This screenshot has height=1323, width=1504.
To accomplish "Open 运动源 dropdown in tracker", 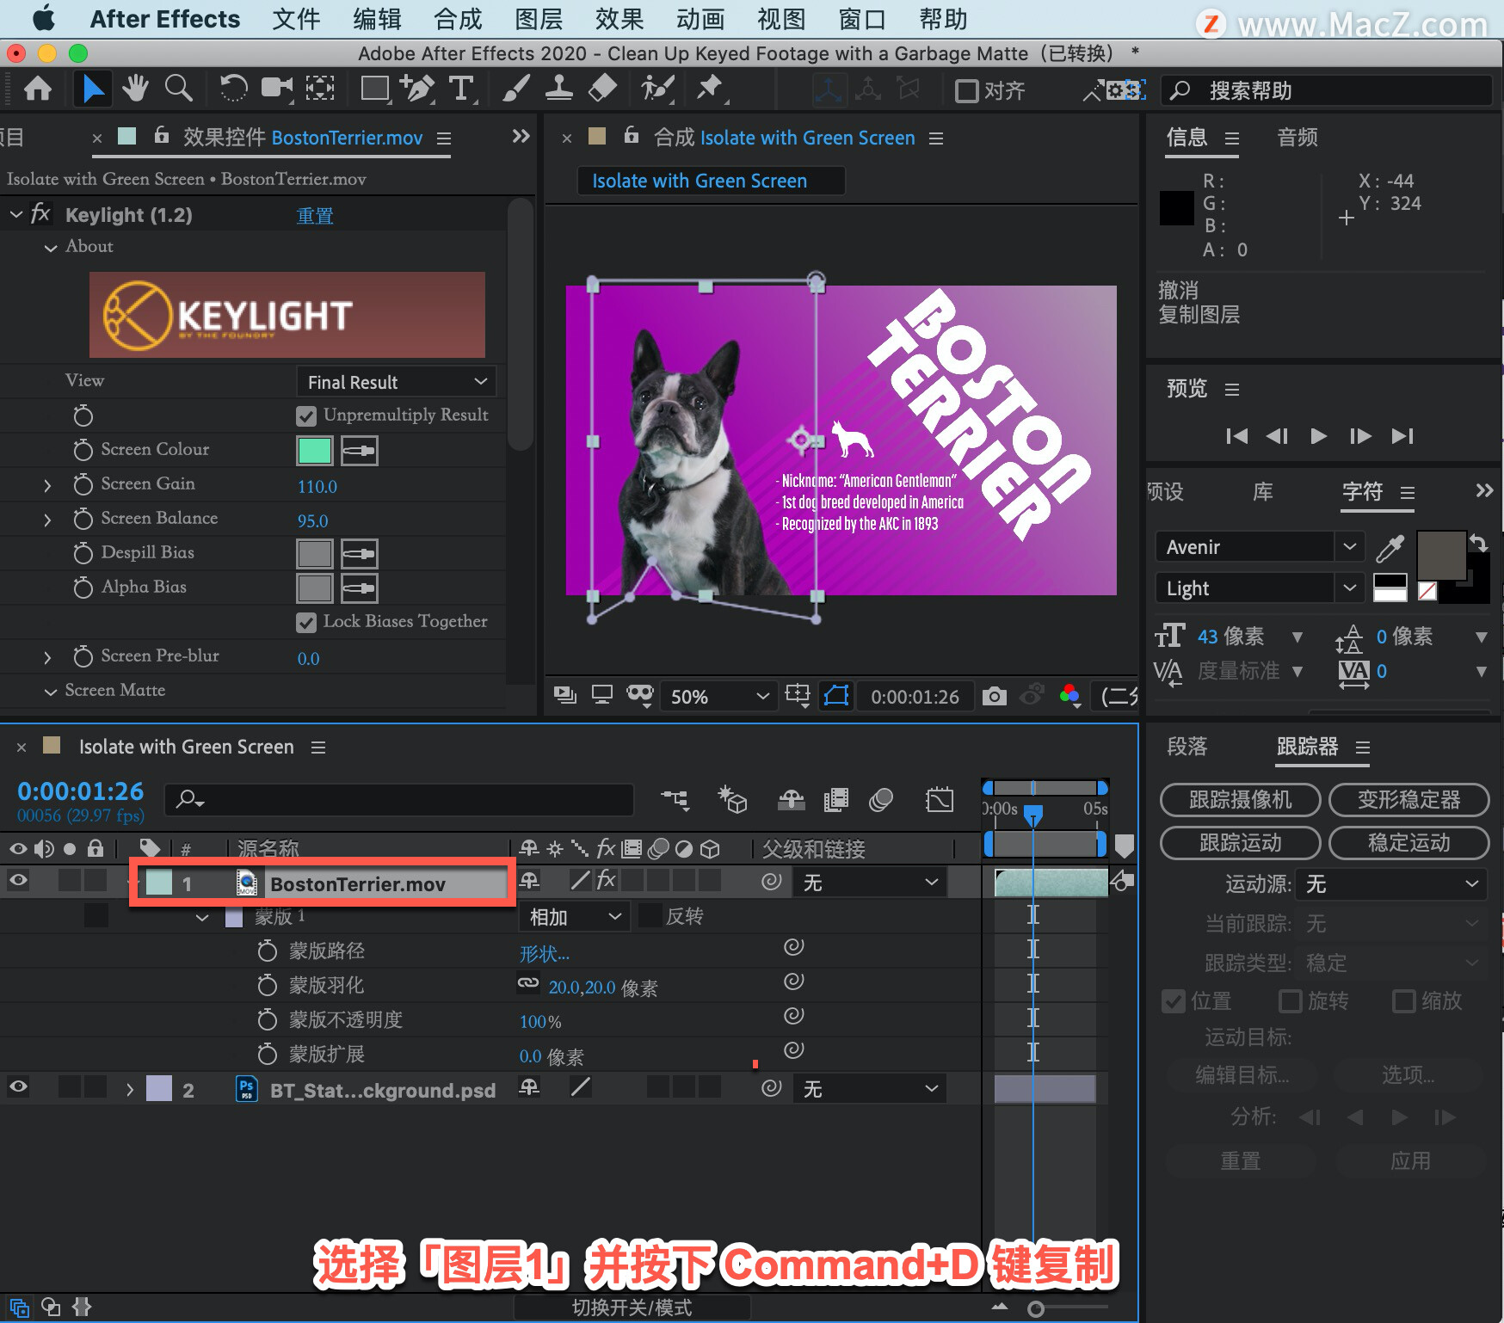I will pyautogui.click(x=1391, y=884).
